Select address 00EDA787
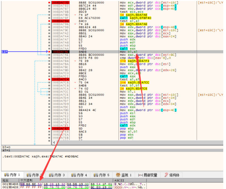The image size is (226, 189). click(61, 9)
